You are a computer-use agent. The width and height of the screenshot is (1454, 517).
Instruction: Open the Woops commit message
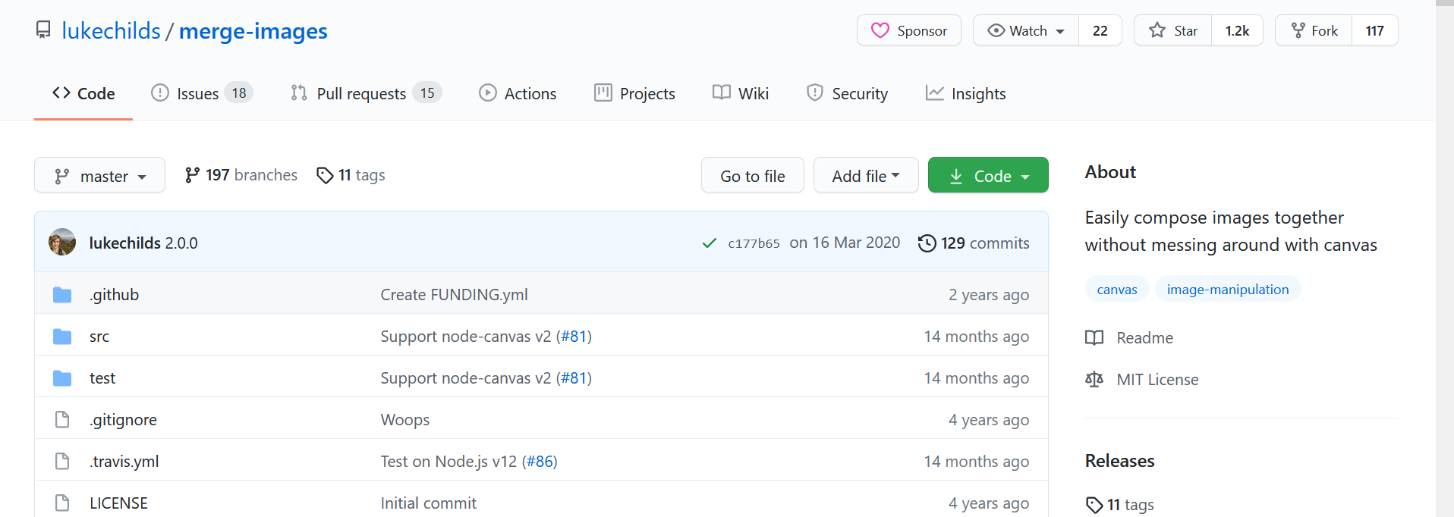(404, 420)
